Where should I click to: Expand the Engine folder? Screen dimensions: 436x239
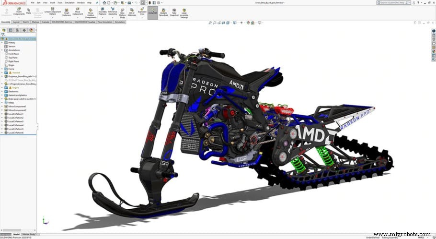[2, 87]
